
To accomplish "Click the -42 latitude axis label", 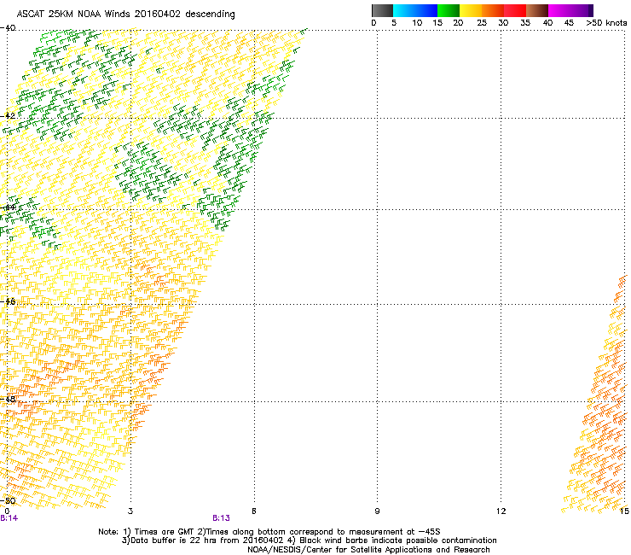I will [8, 115].
